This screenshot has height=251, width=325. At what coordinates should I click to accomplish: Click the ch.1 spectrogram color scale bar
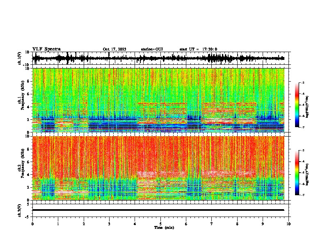pos(297,105)
